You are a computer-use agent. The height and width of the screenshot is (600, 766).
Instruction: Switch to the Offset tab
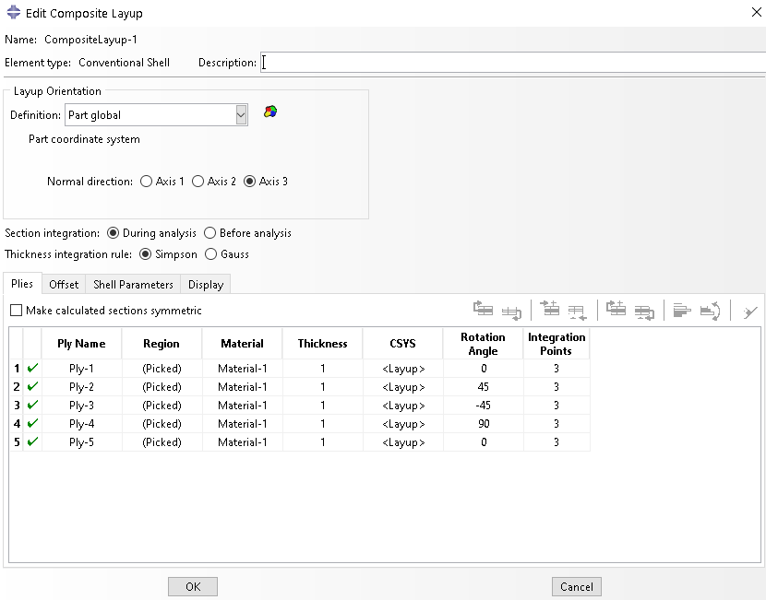coord(64,285)
